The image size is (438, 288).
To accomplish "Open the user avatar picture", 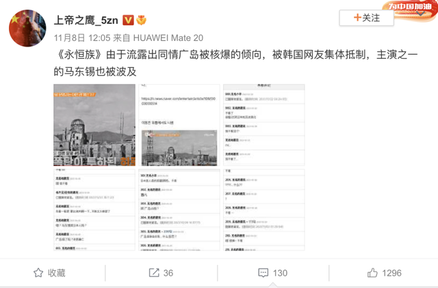I will tap(27, 28).
